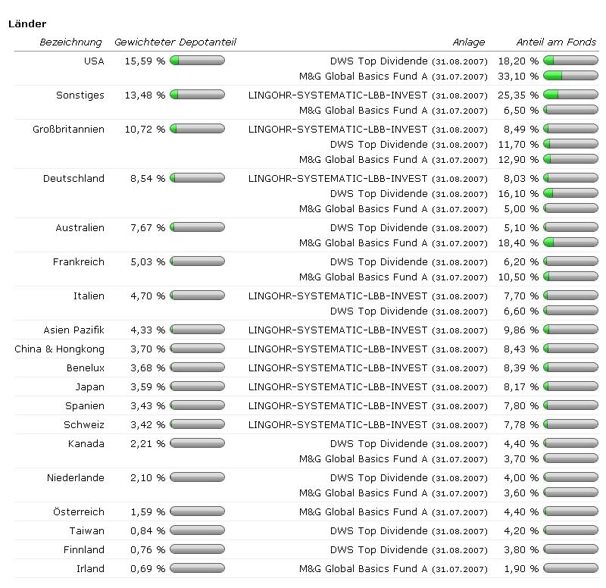Select the Schweiz row label

tap(84, 425)
